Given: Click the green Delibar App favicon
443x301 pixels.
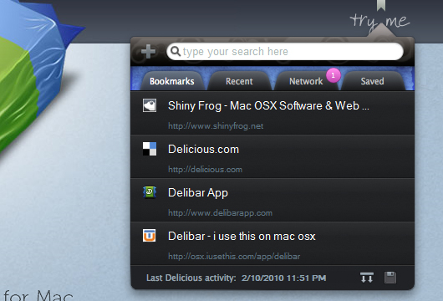Looking at the screenshot, I should [x=150, y=192].
